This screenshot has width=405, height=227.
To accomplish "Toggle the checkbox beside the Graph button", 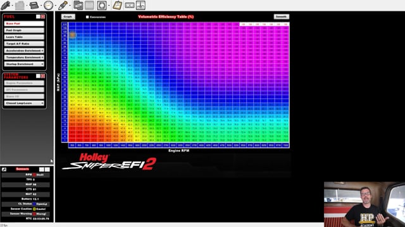I will click(87, 17).
